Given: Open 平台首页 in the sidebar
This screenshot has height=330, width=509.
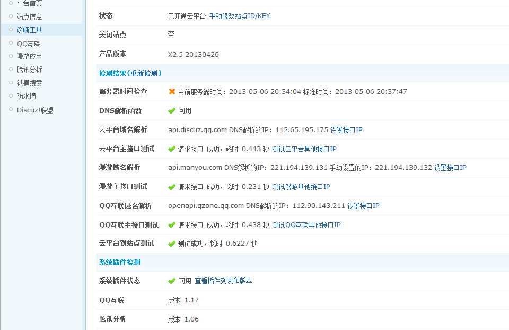Looking at the screenshot, I should click(29, 3).
